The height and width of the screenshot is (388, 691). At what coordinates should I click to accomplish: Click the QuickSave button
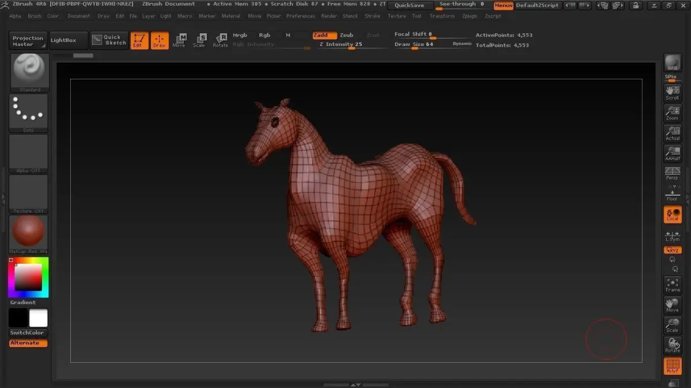tap(409, 5)
